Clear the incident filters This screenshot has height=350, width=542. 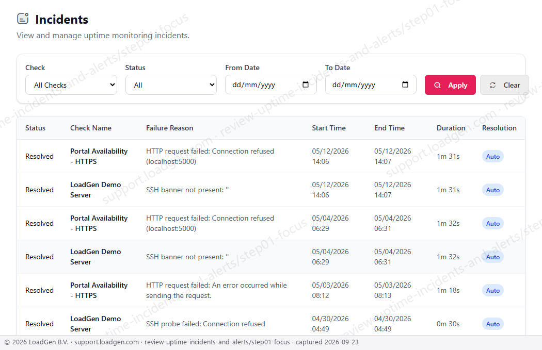click(x=504, y=85)
